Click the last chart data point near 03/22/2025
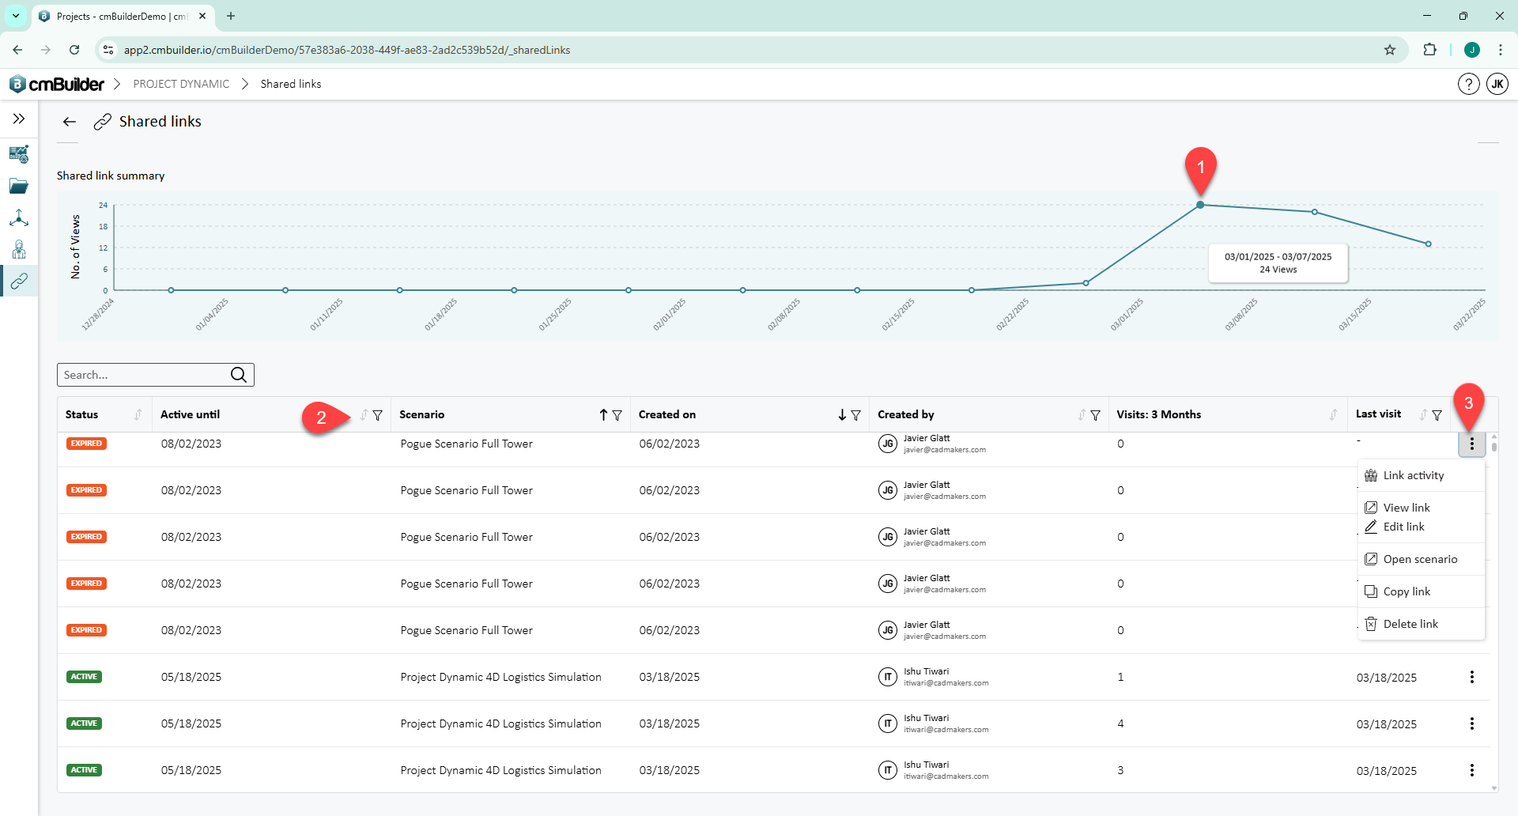Viewport: 1518px width, 816px height. [1429, 244]
